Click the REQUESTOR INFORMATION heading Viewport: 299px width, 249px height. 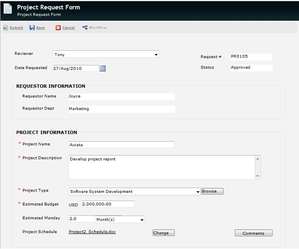tap(51, 86)
